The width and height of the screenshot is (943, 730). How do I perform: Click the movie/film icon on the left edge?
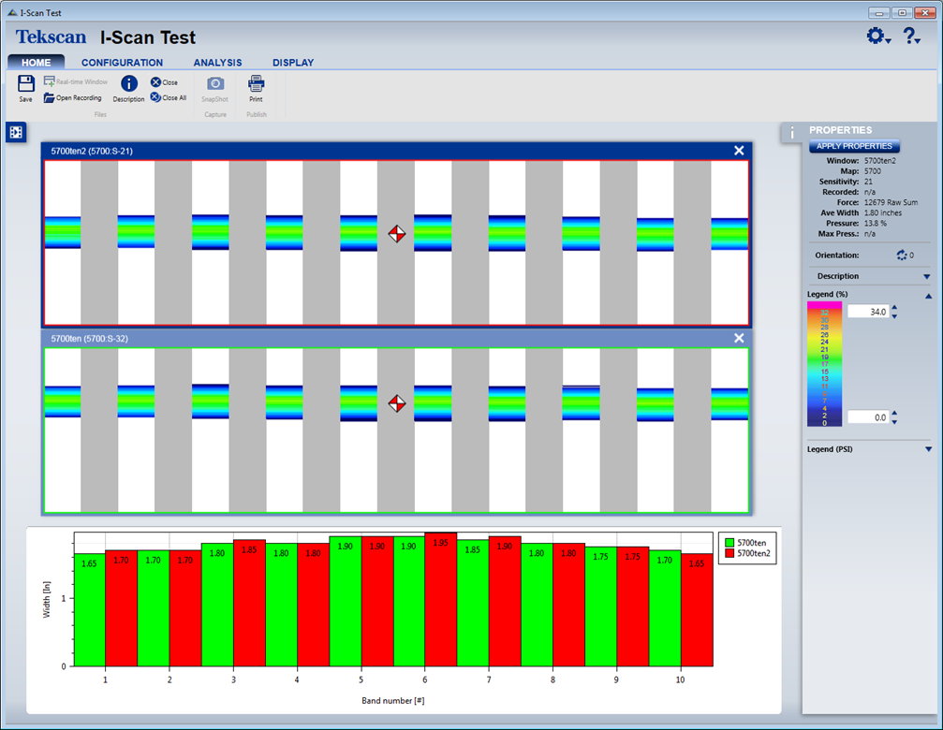click(15, 132)
